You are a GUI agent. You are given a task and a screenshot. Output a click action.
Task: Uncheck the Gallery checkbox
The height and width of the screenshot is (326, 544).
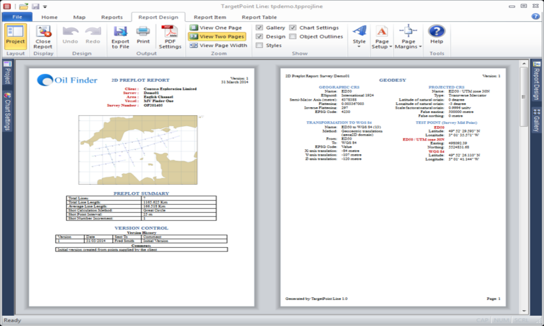point(260,28)
